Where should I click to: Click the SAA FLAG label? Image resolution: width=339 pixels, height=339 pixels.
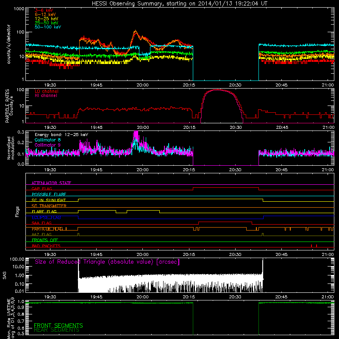42,223
